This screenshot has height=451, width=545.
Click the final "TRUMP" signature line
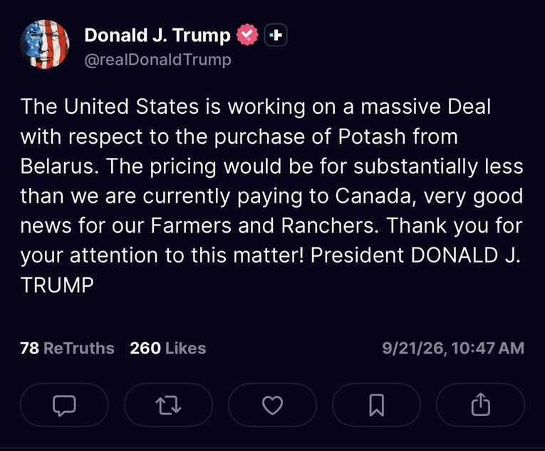[x=57, y=285]
